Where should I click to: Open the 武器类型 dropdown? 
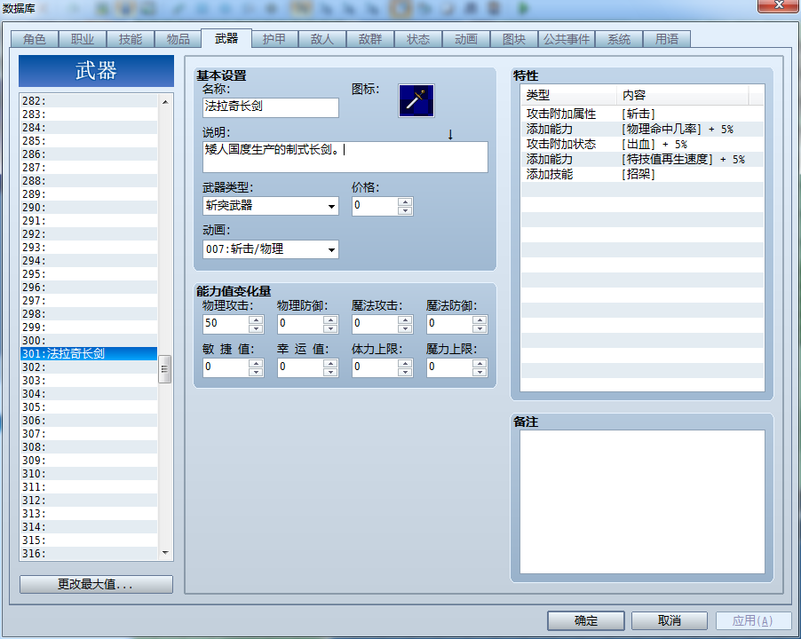270,206
